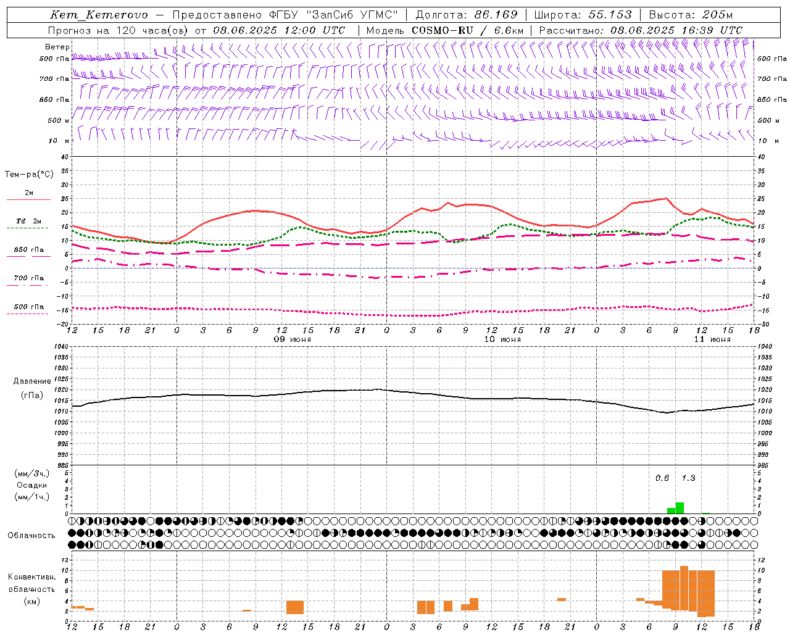Viewport: 790px width, 632px height.
Task: Click the '(мм/3ч.)' precipitation unit label
Action: tap(32, 473)
